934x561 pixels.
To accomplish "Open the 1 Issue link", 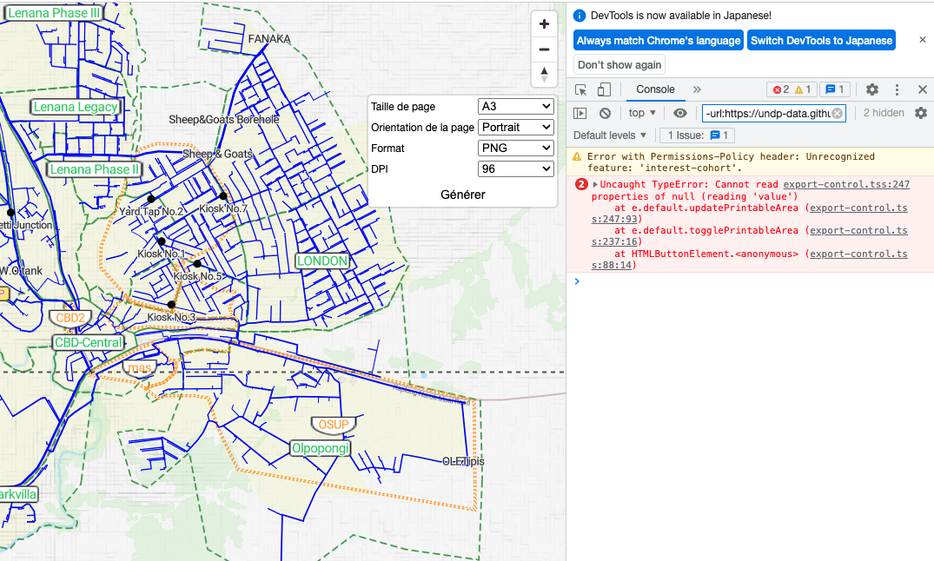I will 698,135.
